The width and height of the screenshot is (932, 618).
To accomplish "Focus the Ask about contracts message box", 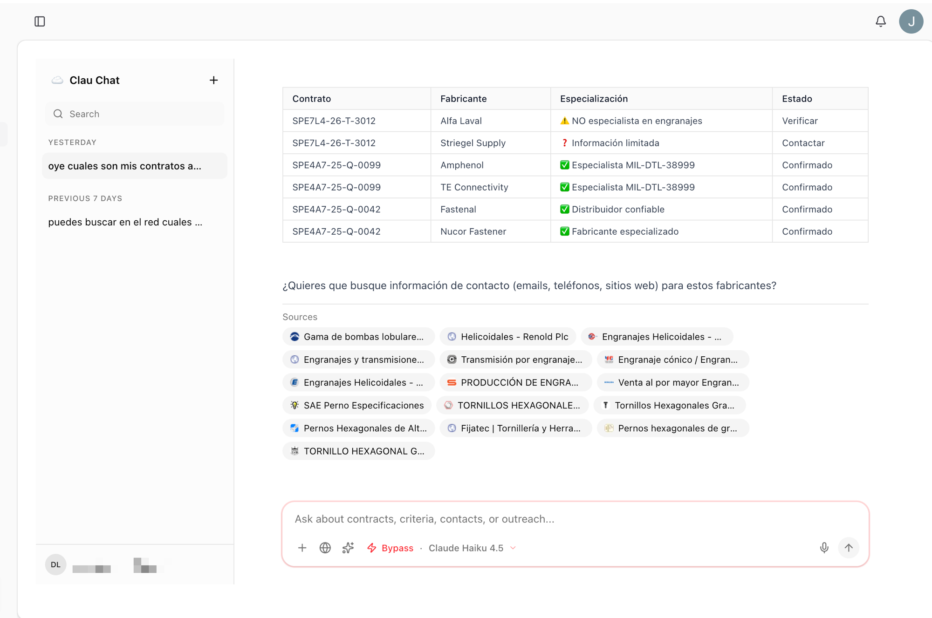I will (x=575, y=519).
